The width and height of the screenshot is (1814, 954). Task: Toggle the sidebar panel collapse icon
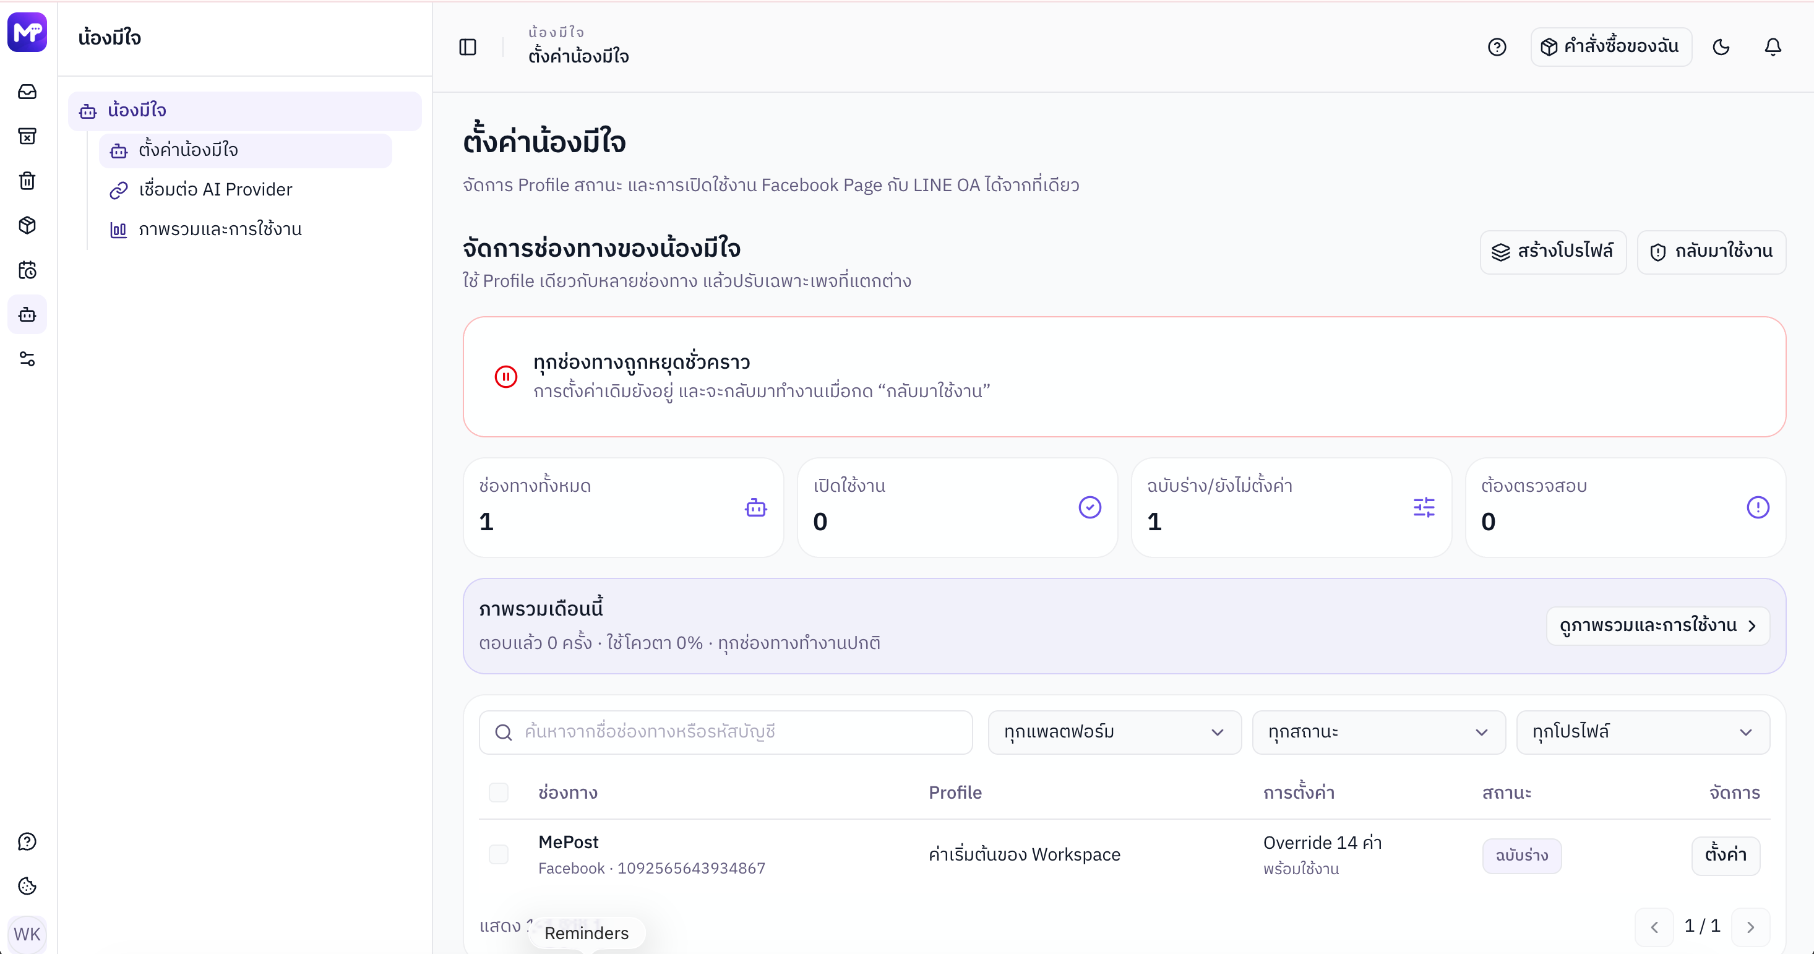468,47
